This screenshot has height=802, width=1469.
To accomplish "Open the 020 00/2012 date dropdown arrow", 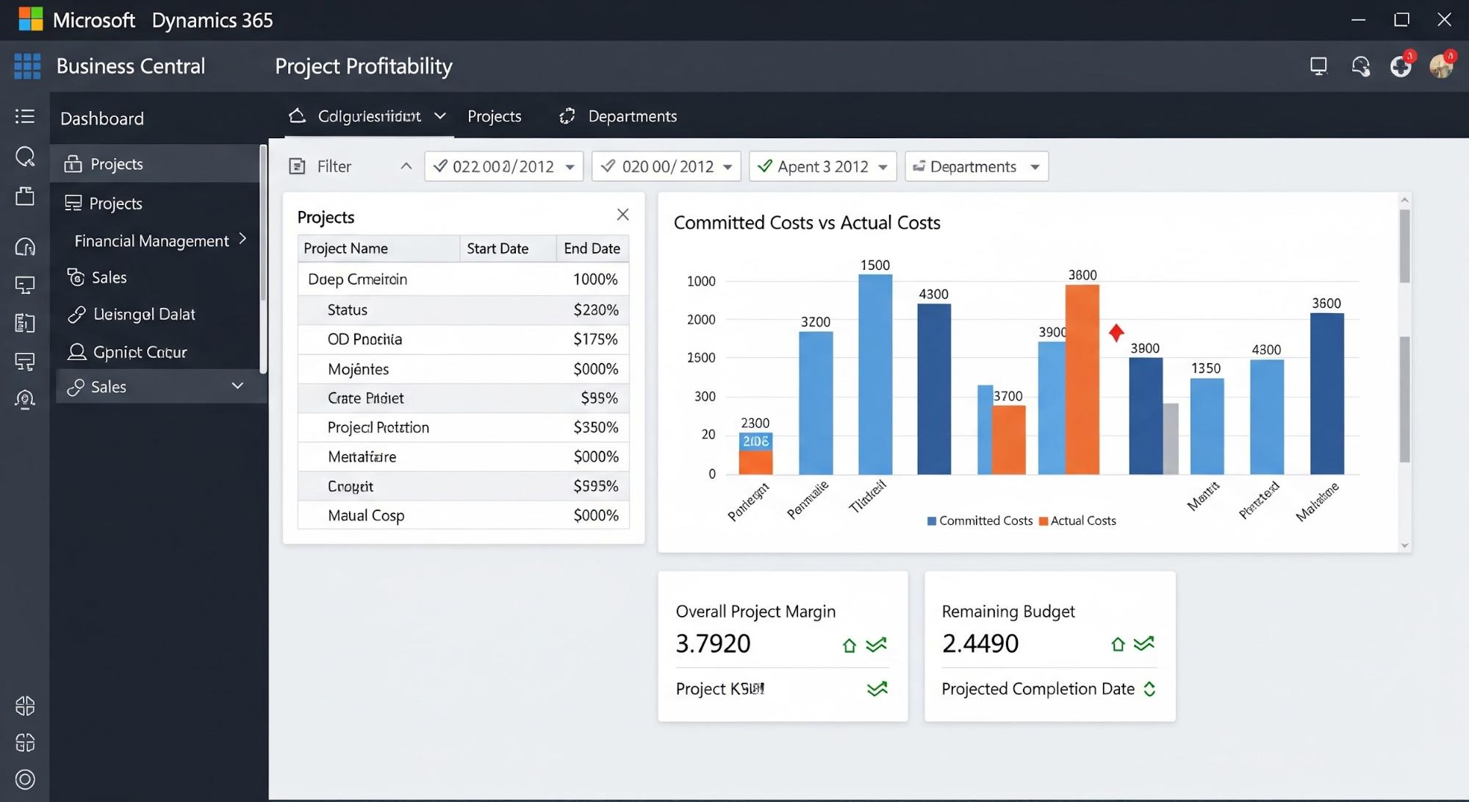I will tap(728, 168).
